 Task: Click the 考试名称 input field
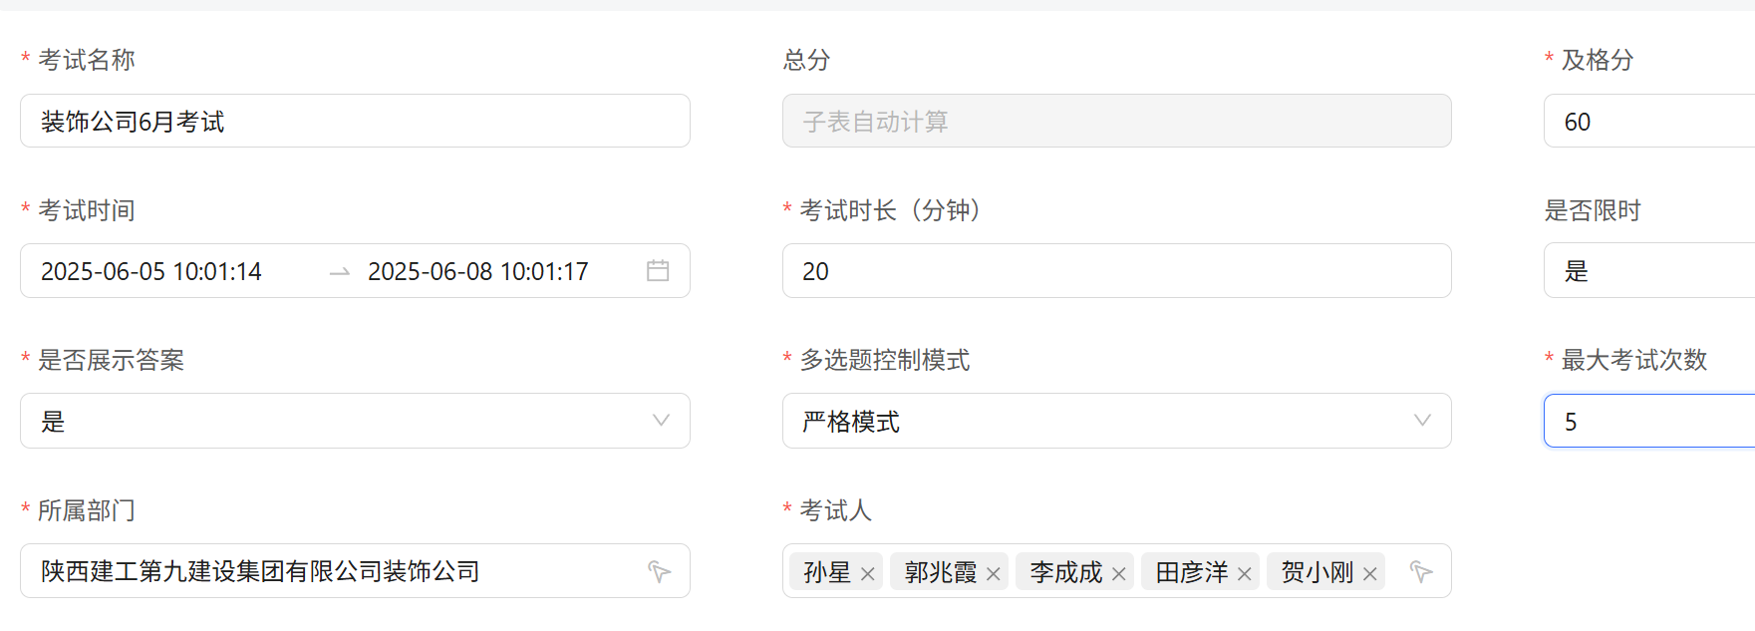pos(355,122)
